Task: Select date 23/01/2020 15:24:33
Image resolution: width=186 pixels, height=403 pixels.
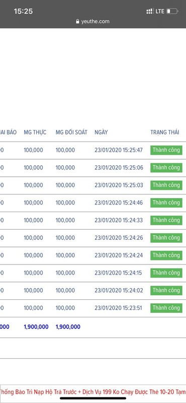Action: point(119,220)
